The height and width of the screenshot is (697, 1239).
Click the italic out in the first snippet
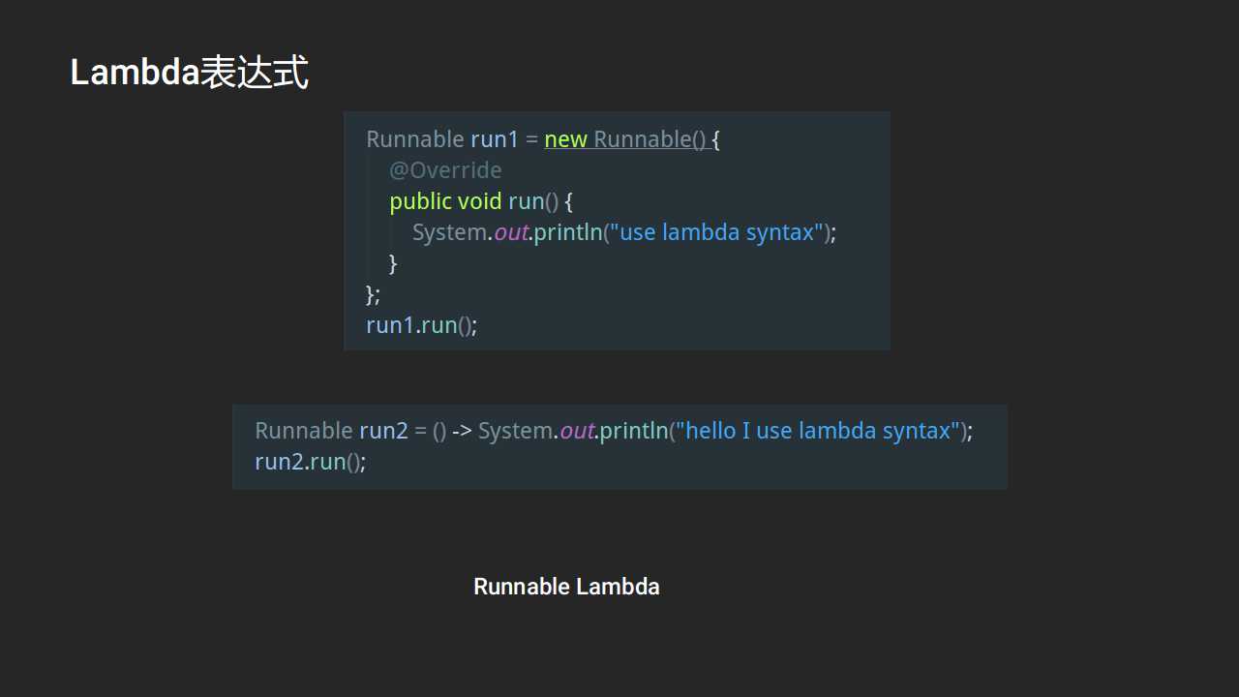click(x=510, y=232)
